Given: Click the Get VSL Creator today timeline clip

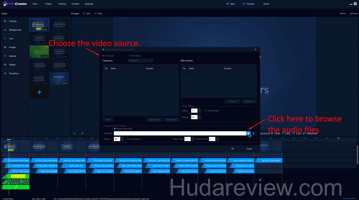Looking at the screenshot, I should [x=269, y=161].
